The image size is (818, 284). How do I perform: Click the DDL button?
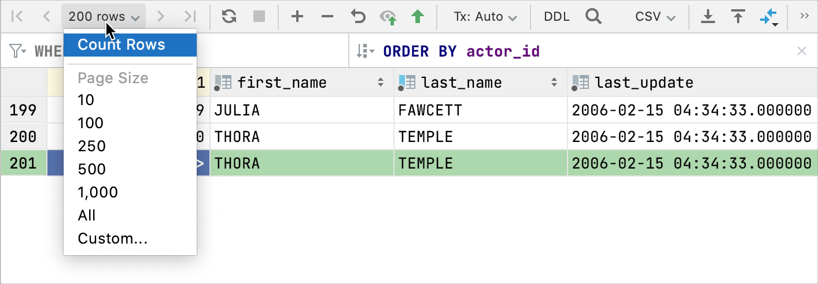(557, 16)
